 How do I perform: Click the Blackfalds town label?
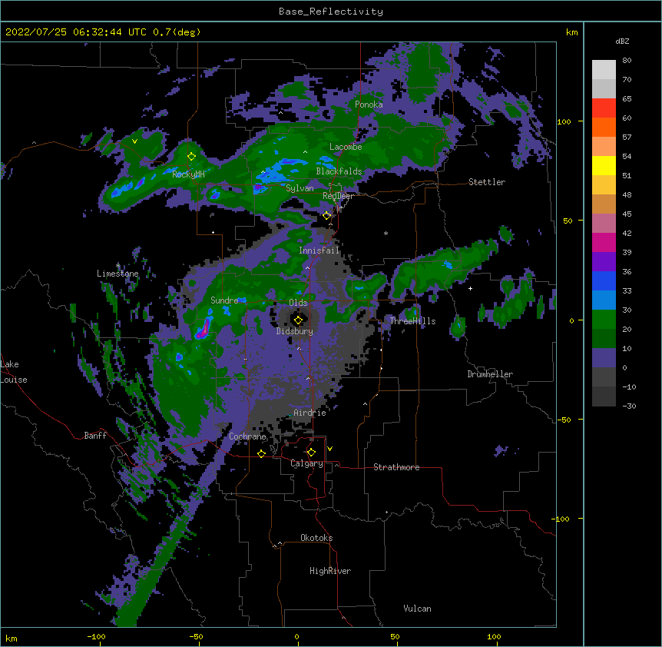pyautogui.click(x=339, y=171)
